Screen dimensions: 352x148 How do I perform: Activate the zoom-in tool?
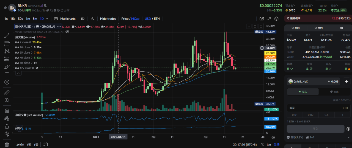coord(7,100)
